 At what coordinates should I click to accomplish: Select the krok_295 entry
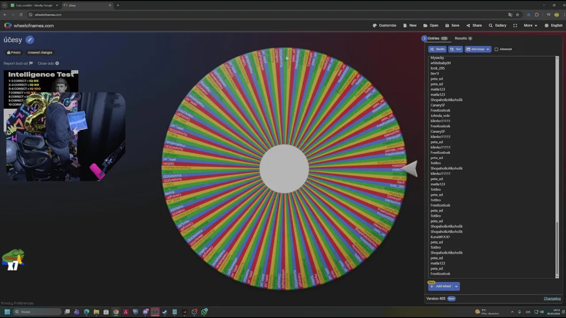click(x=438, y=68)
